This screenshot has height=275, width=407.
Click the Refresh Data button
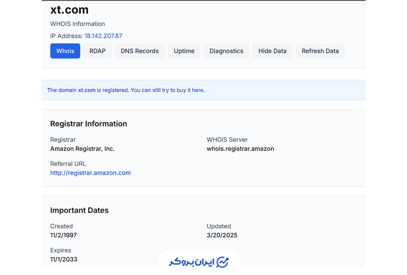click(320, 51)
